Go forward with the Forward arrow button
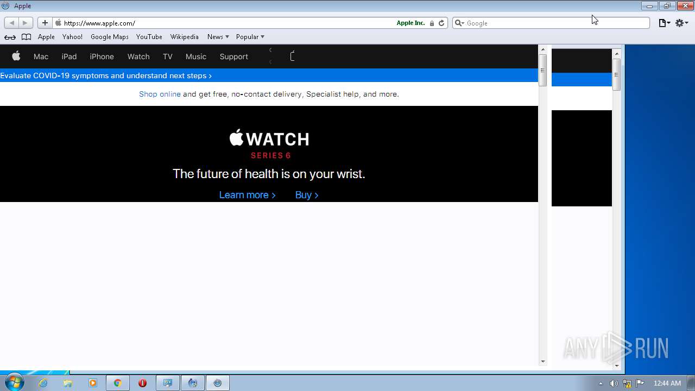The width and height of the screenshot is (695, 391). pyautogui.click(x=26, y=23)
